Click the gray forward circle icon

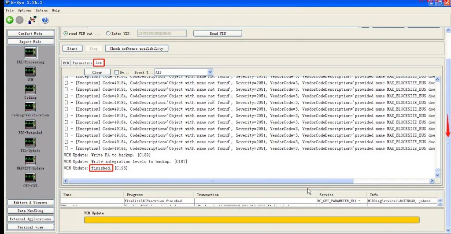click(x=19, y=20)
